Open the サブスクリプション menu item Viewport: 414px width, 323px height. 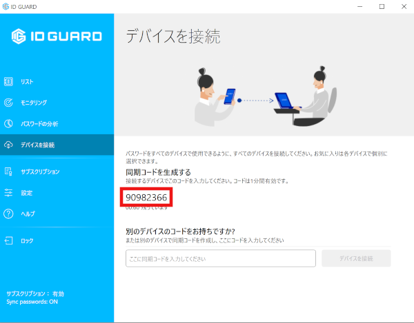(x=57, y=171)
